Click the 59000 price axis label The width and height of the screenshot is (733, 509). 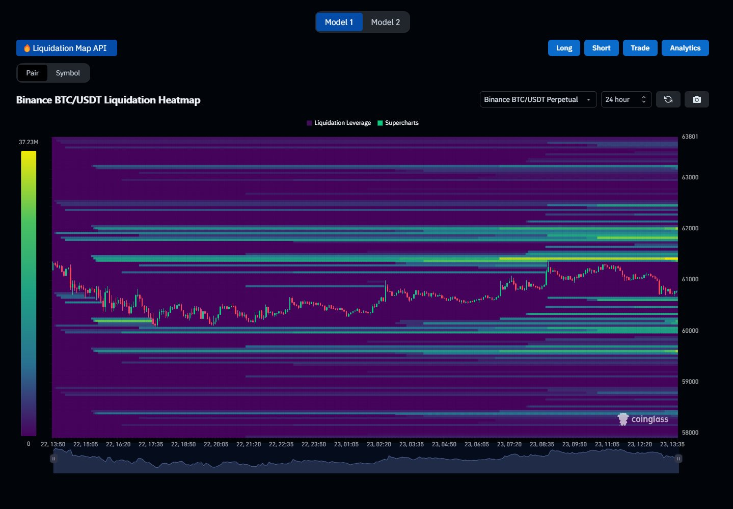(x=690, y=382)
